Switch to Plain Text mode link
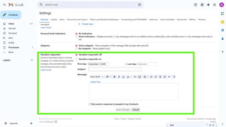The image size is (226, 127). [x=95, y=82]
